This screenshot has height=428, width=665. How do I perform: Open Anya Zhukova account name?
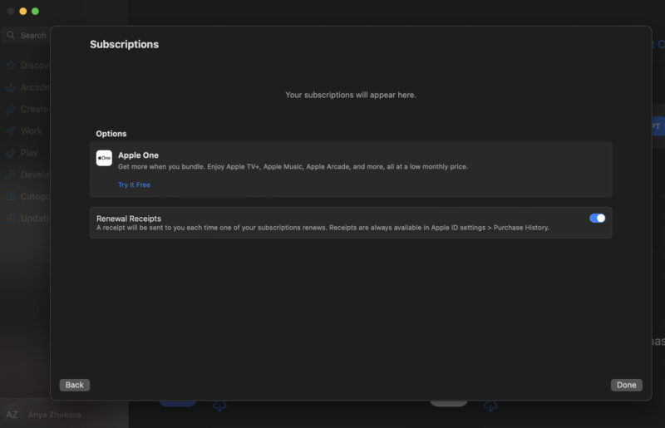(x=55, y=414)
